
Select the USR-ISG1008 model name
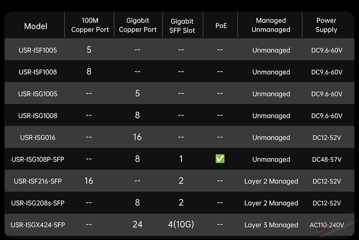click(x=38, y=115)
